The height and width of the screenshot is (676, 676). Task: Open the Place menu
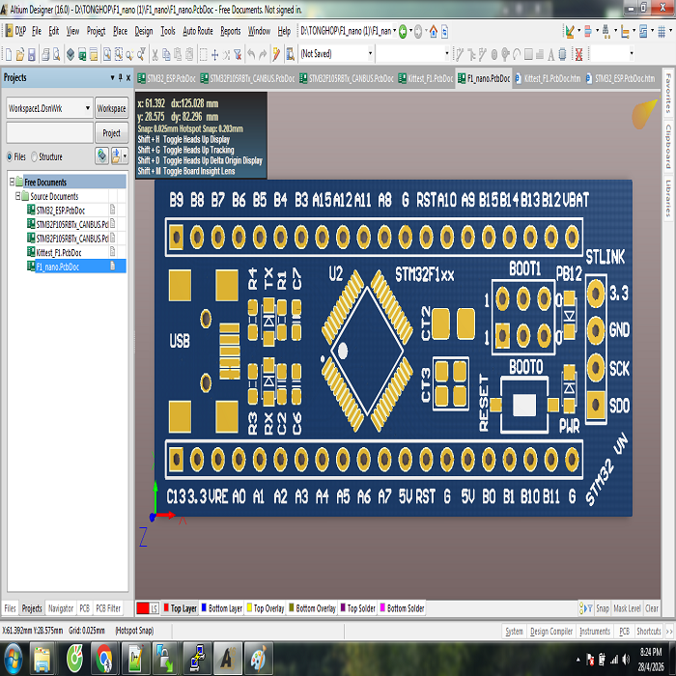coord(120,31)
